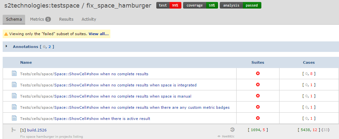339x139 pixels.
Task: Click the document icon for 'show when no complete results'
Action: tap(14, 74)
